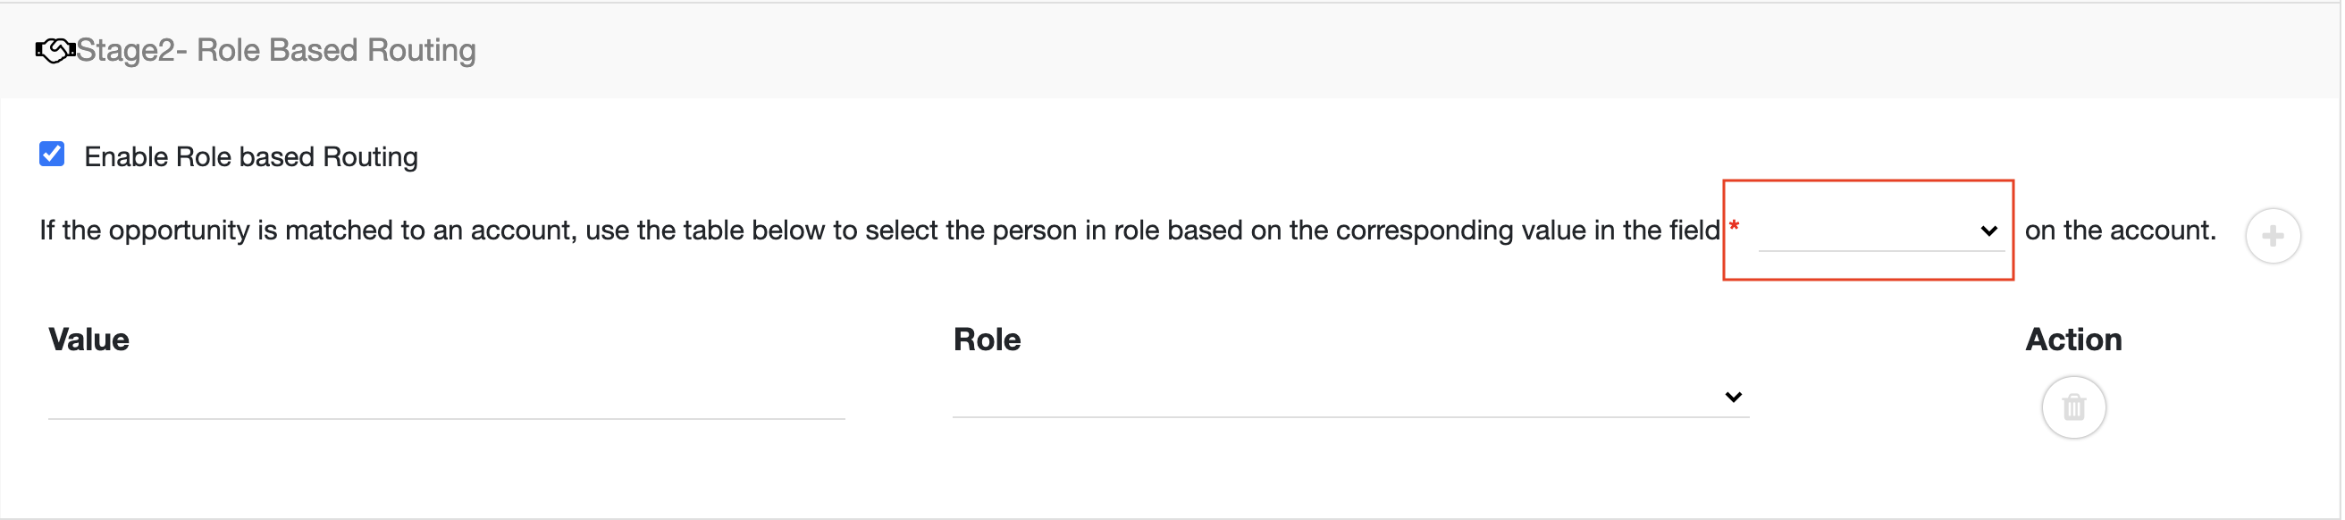
Task: Click the Stage2- Role Based Routing header
Action: pos(276,50)
